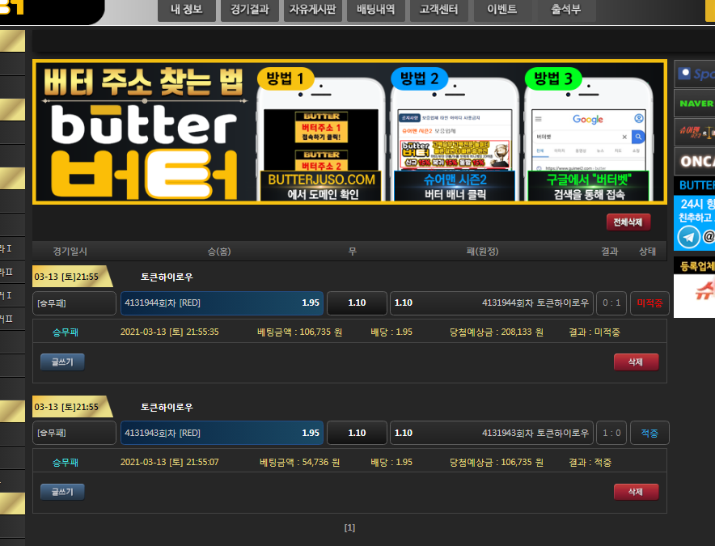Click the Telegram icon in the sidebar
Viewport: 715px width, 546px height.
tap(689, 236)
